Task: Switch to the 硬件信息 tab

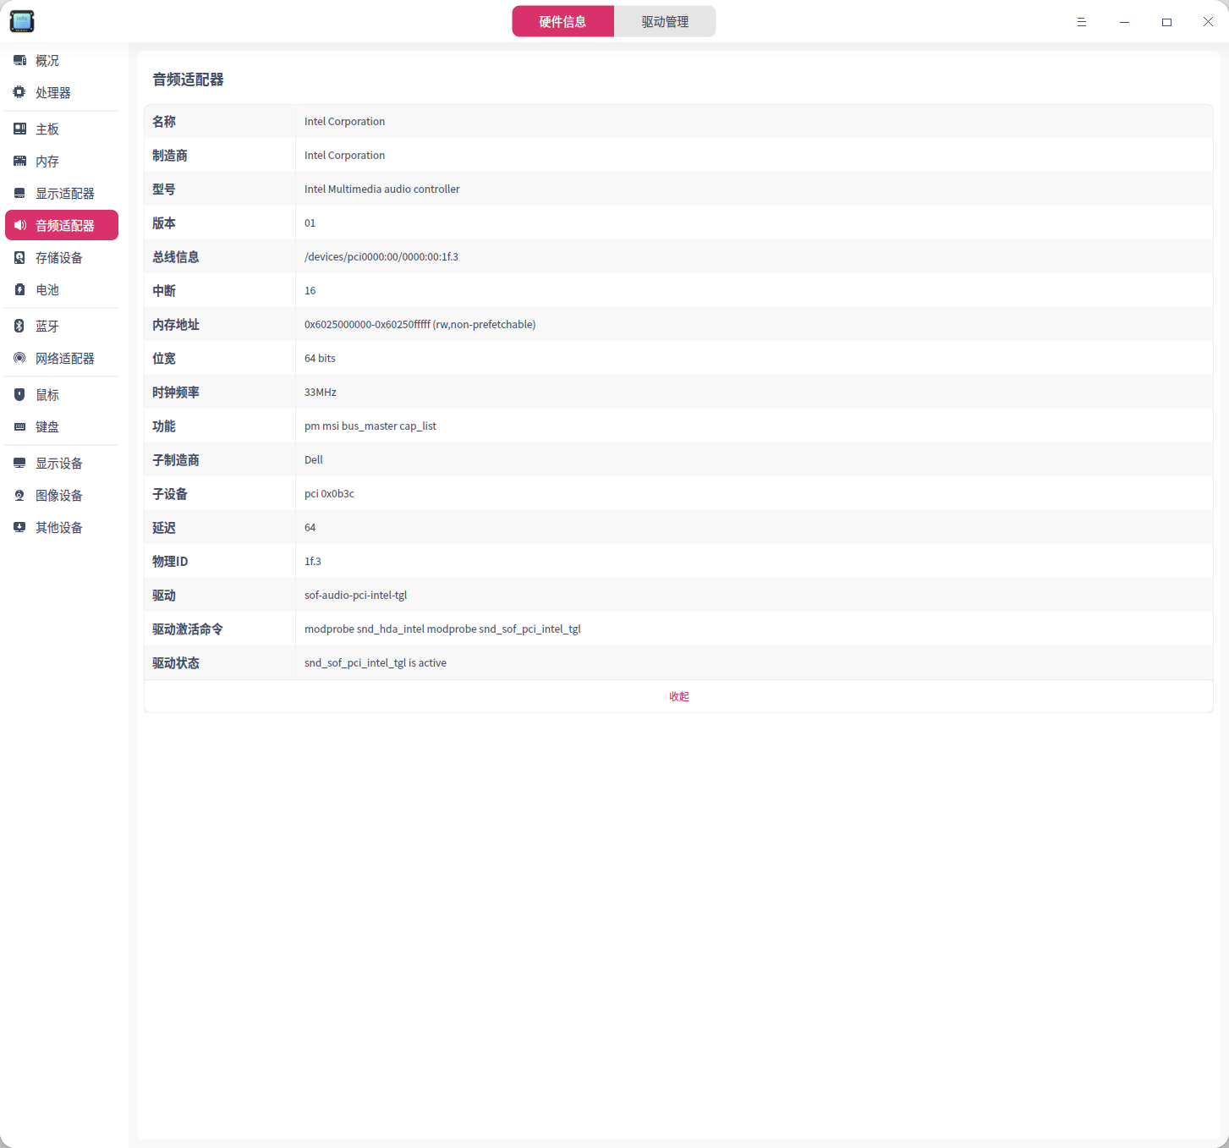Action: coord(562,21)
